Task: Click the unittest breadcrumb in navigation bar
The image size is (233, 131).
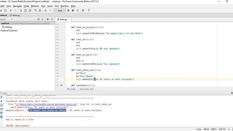Action: pyautogui.click(x=4, y=15)
